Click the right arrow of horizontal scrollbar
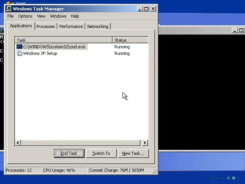Screen dimensions: 245x184 [145, 143]
